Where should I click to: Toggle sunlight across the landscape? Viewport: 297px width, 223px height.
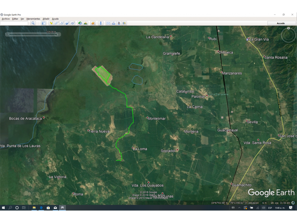[x=86, y=23]
